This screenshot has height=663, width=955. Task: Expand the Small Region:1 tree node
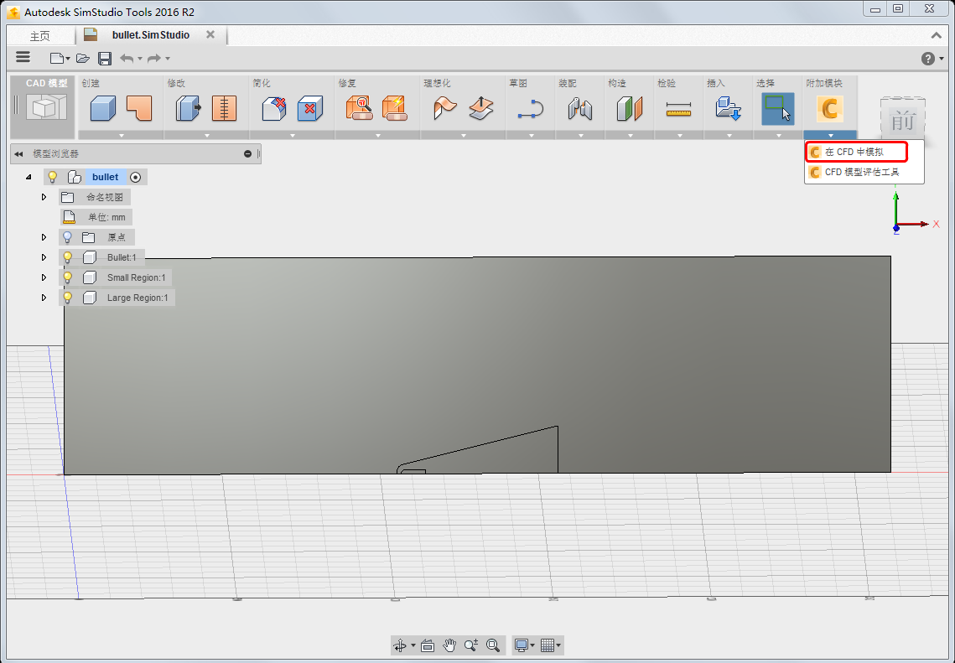(44, 277)
